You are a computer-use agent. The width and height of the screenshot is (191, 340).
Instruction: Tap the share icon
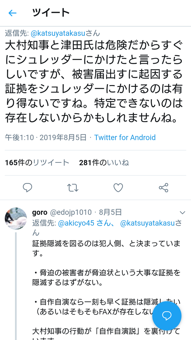[163, 188]
